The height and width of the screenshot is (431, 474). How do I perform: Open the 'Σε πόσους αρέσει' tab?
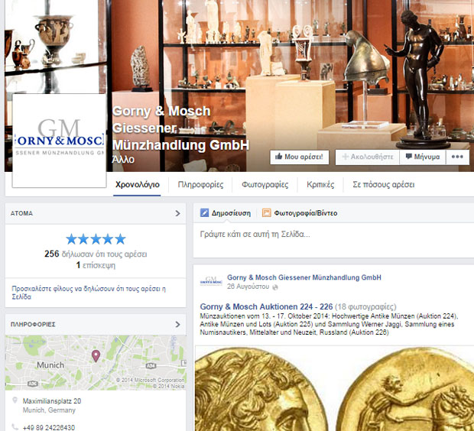click(383, 184)
